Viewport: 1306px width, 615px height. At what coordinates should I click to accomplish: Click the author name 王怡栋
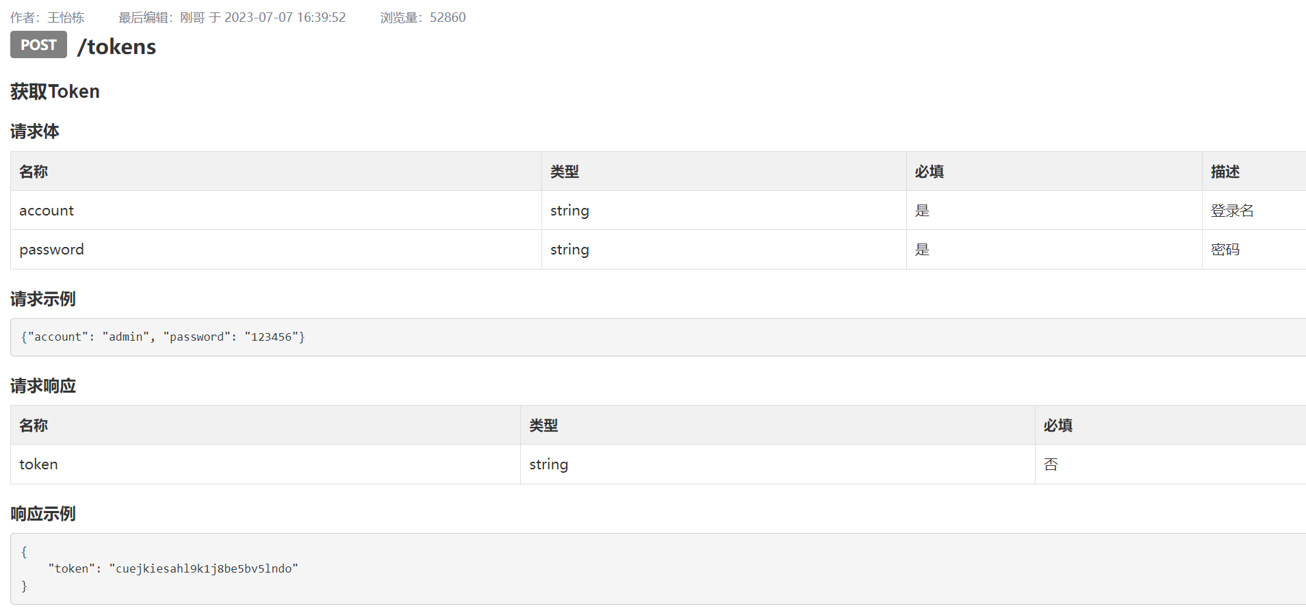pos(66,17)
